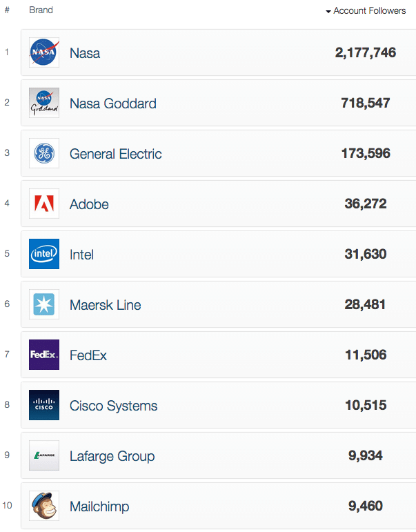
Task: Open the Nasa Goddard logo thumbnail
Action: tap(44, 103)
